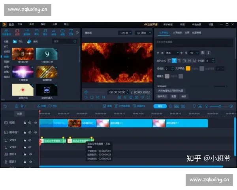Toggle visibility eye of the 画中画1 track

pyautogui.click(x=30, y=133)
